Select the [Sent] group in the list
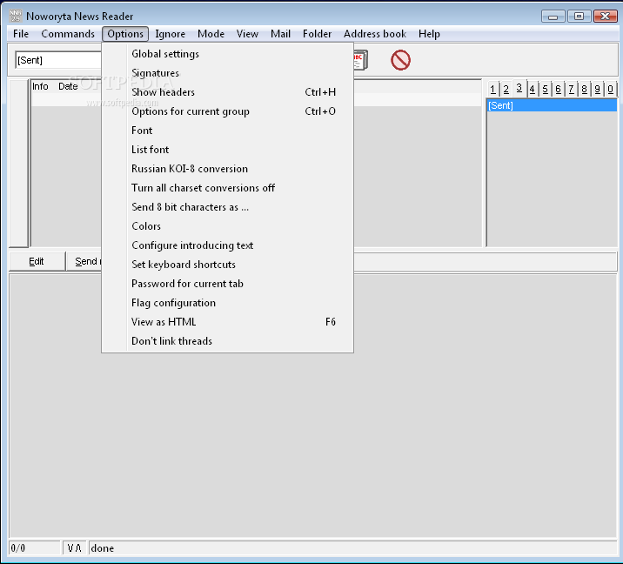This screenshot has height=564, width=623. coord(552,105)
